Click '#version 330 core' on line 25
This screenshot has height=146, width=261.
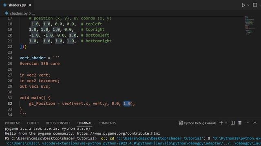click(40, 64)
